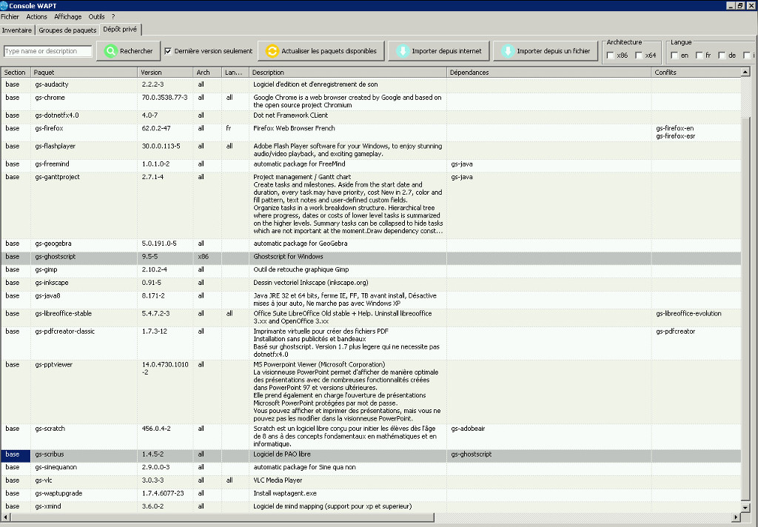This screenshot has height=527, width=758.
Task: Sort by the Description column header
Action: [348, 73]
